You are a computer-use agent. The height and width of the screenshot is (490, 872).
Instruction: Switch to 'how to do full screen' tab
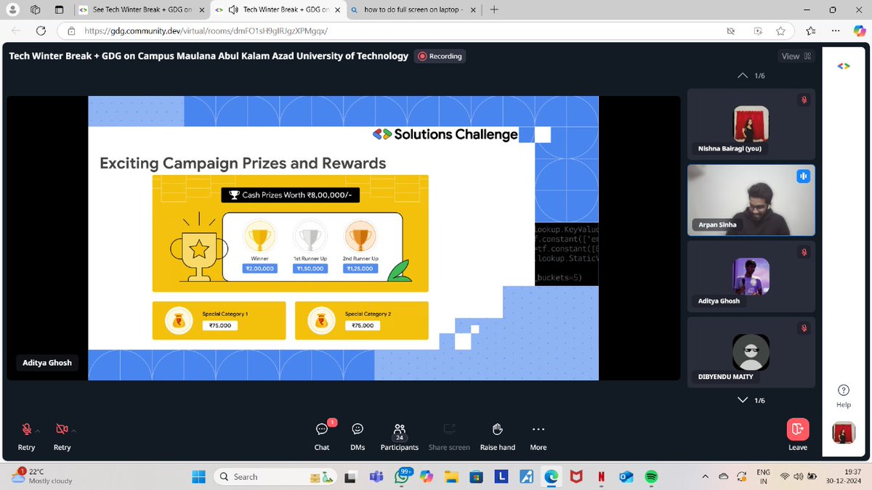pyautogui.click(x=414, y=10)
